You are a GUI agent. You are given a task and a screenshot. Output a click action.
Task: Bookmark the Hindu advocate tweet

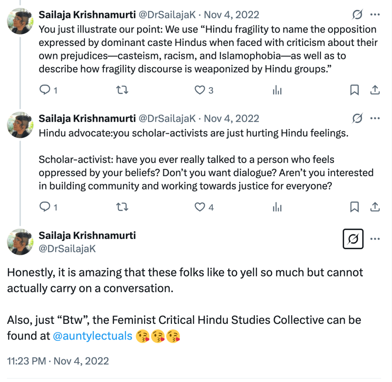point(354,207)
